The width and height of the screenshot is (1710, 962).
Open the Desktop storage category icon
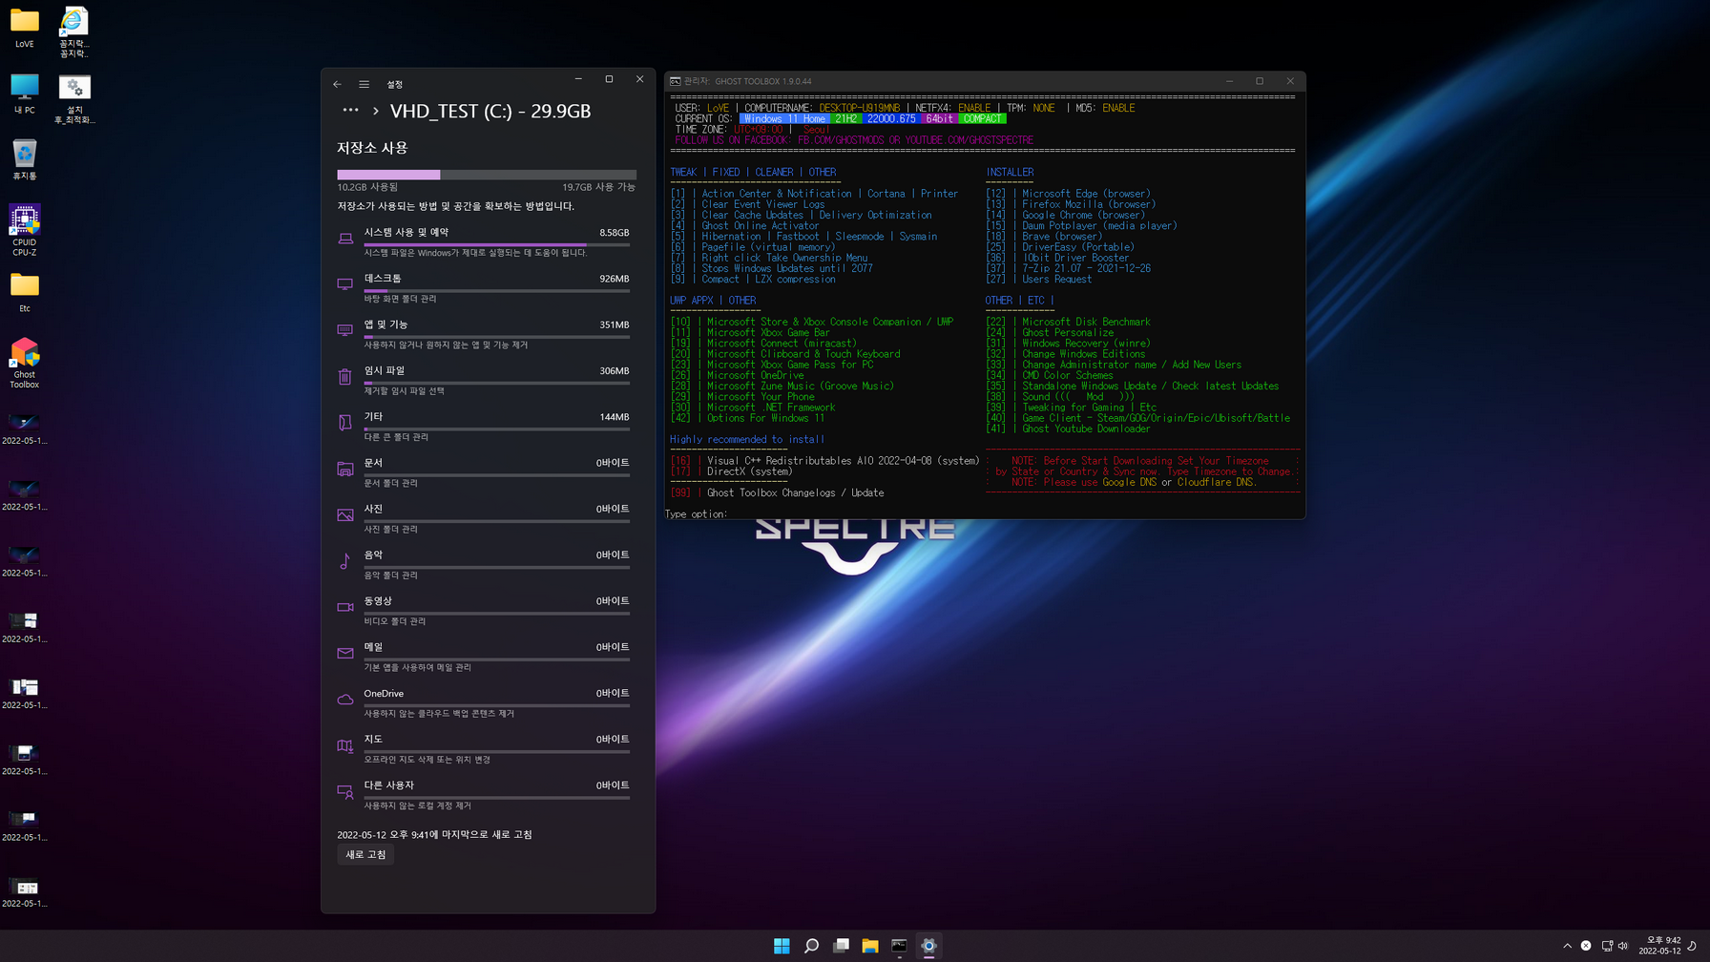pyautogui.click(x=345, y=284)
